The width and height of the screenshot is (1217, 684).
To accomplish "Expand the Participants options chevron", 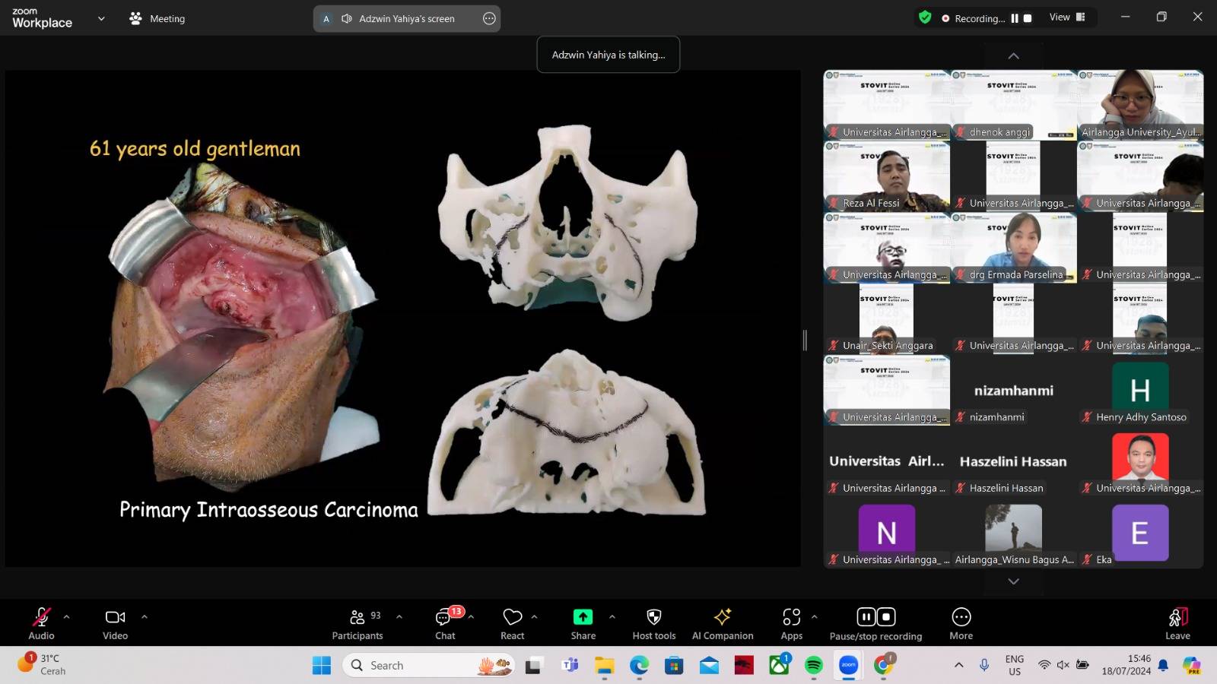I will 399,617.
